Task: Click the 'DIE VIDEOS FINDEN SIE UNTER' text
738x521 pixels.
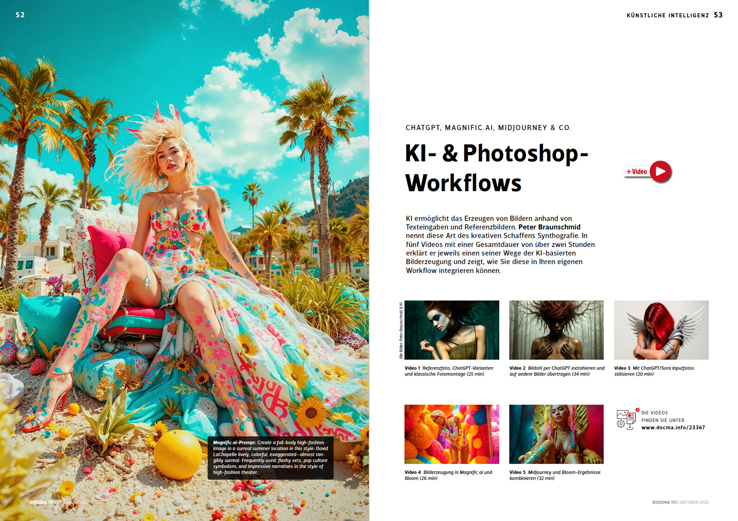Action: pos(663,416)
